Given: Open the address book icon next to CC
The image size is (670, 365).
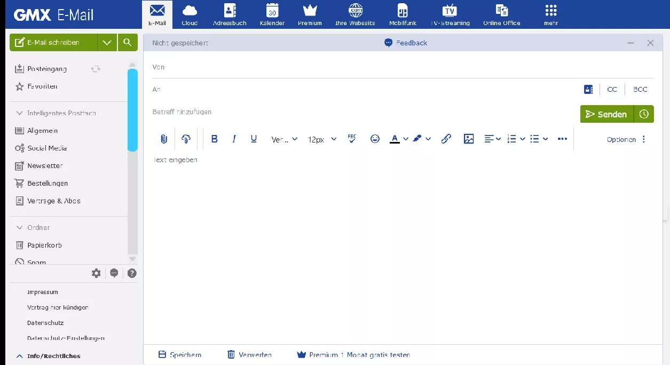Looking at the screenshot, I should [588, 90].
